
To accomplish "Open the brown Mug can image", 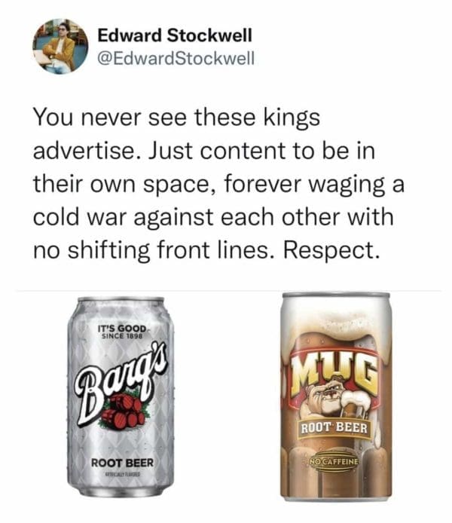I will [336, 396].
